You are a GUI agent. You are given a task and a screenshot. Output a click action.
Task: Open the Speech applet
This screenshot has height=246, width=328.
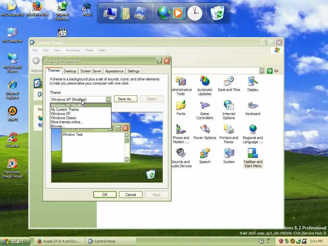point(205,156)
